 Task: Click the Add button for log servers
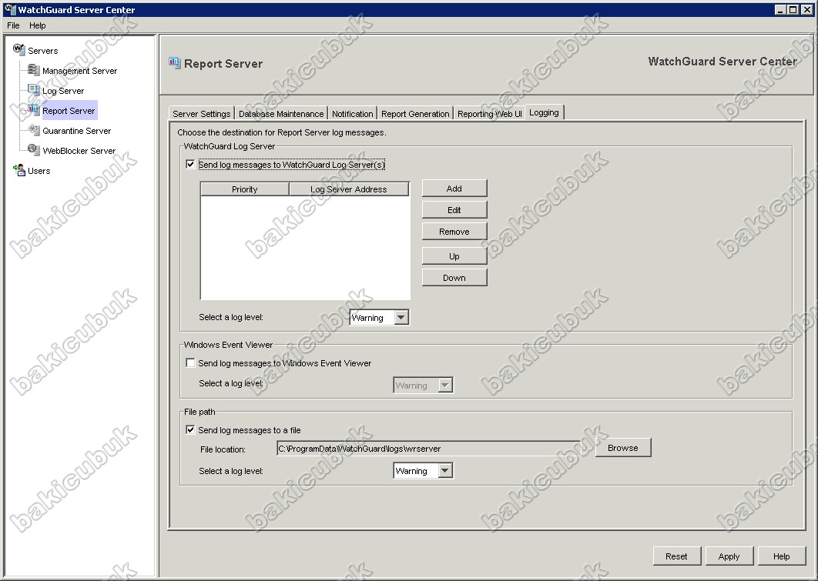click(x=454, y=189)
